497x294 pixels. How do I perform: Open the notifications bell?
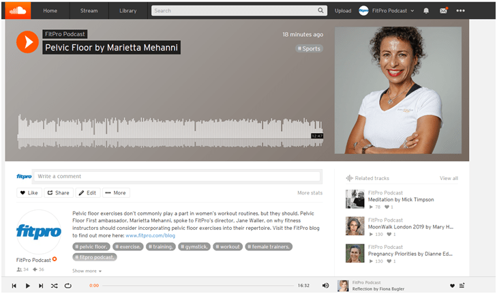pos(426,10)
